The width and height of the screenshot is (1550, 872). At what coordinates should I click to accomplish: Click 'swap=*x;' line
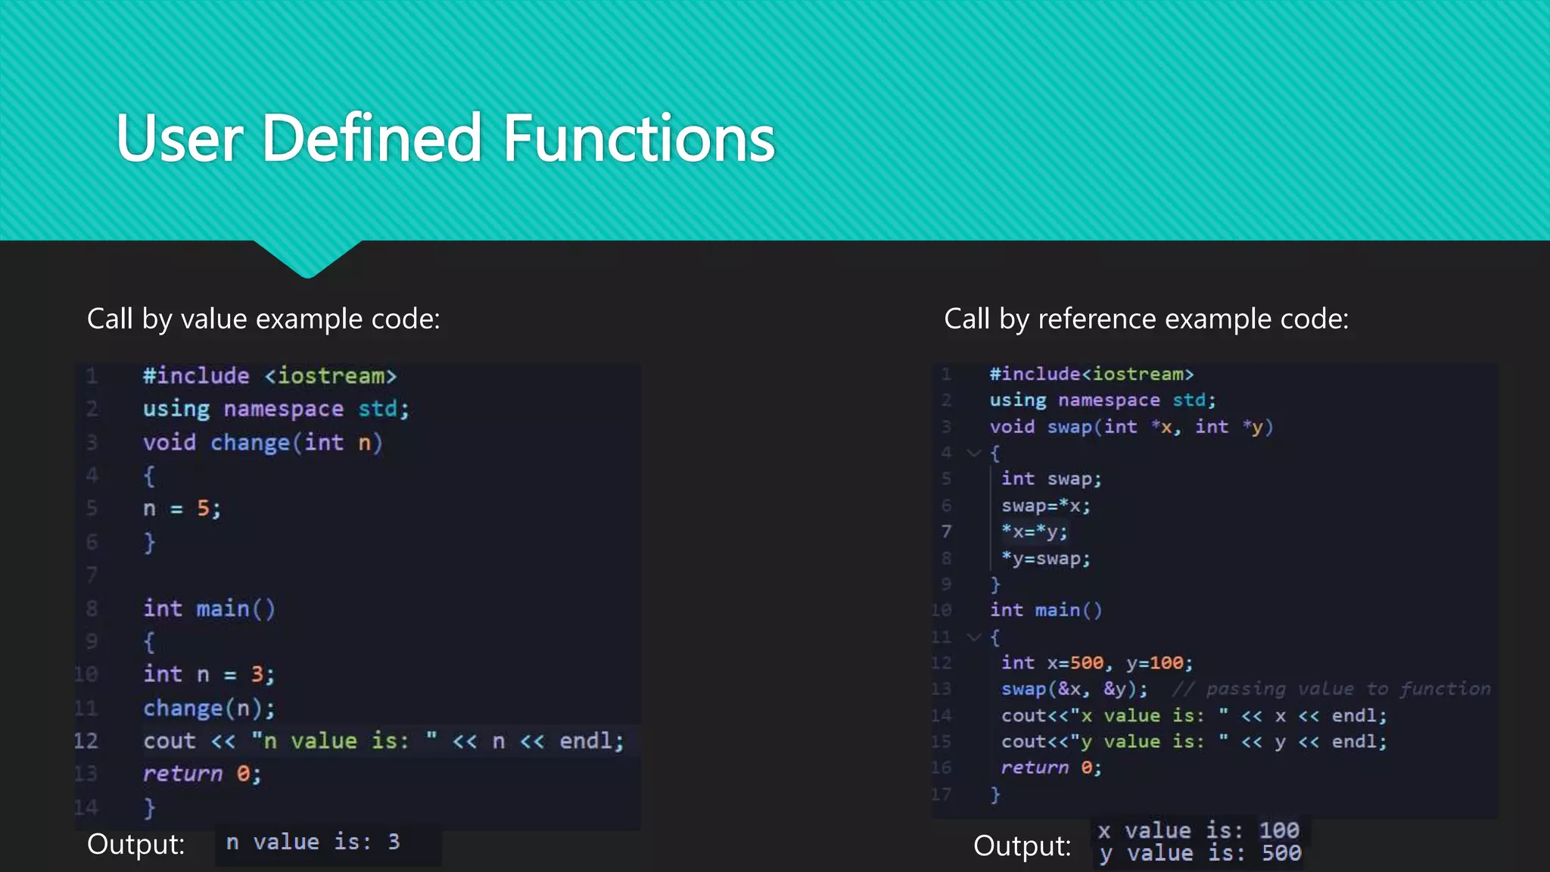(x=1046, y=506)
